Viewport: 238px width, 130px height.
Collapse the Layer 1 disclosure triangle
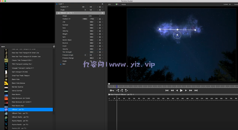(57, 4)
